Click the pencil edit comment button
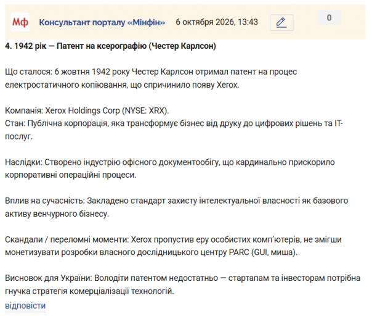This screenshot has width=372, height=316. 281,23
